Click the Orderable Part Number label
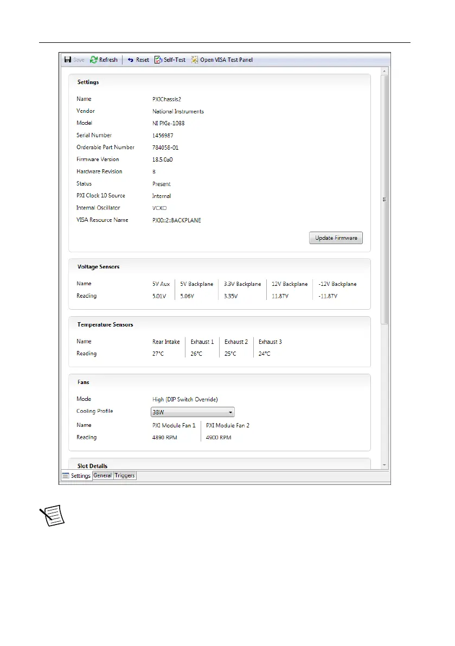 pyautogui.click(x=105, y=147)
